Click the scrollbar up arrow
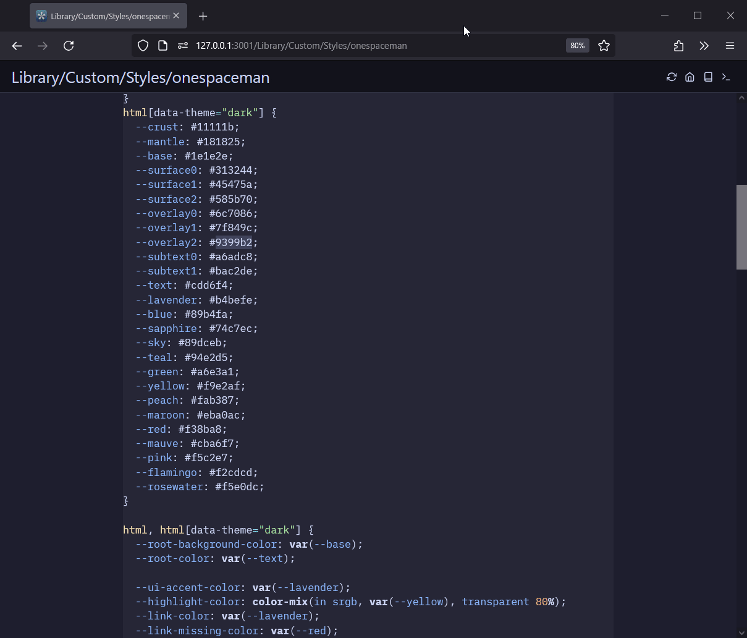 pyautogui.click(x=741, y=98)
